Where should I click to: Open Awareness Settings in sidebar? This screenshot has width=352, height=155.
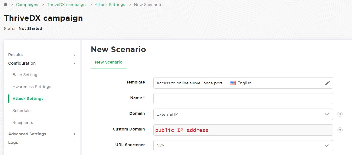click(x=32, y=87)
